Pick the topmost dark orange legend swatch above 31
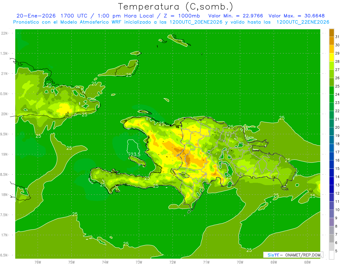The height and width of the screenshot is (266, 345). pos(331,33)
